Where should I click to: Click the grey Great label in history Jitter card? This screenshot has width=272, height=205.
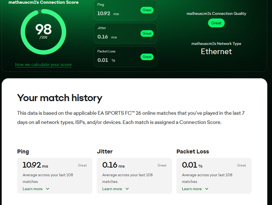[162, 166]
